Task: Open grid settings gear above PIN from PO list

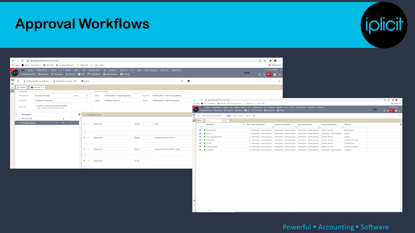Action: (x=79, y=114)
